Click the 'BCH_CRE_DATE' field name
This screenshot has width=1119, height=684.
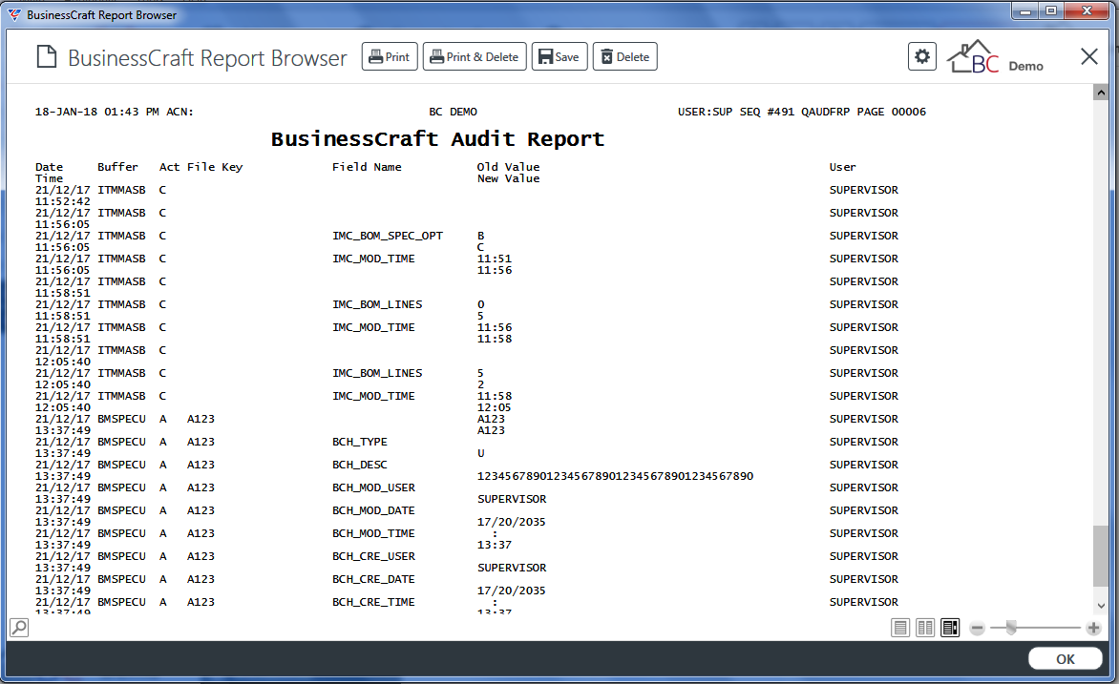(x=373, y=579)
